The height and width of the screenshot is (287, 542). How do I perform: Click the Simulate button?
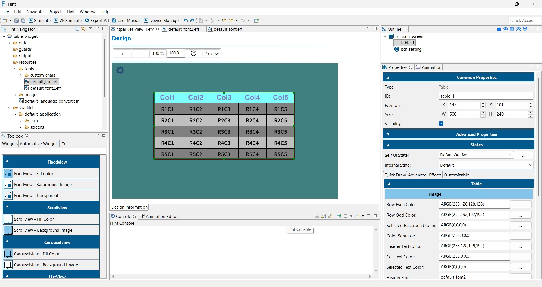tap(40, 20)
